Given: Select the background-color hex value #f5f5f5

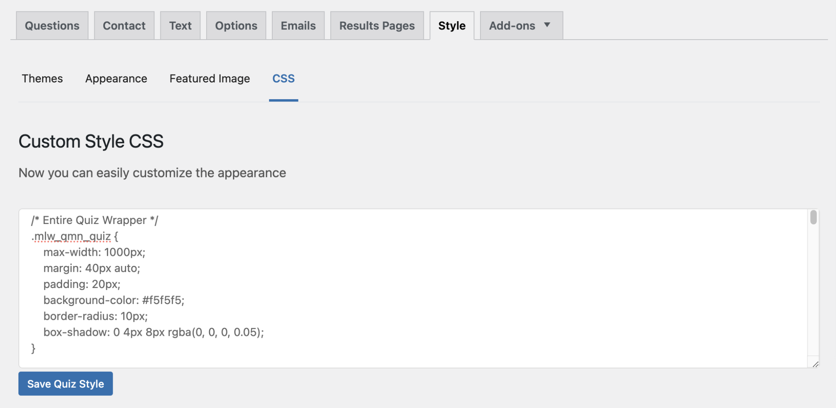Looking at the screenshot, I should point(163,300).
